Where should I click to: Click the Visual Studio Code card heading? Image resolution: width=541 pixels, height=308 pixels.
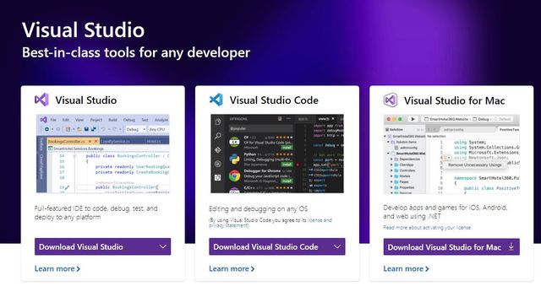(274, 100)
